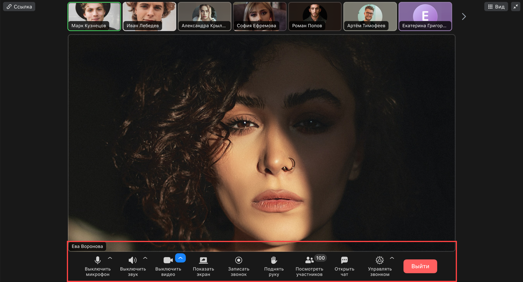Image resolution: width=523 pixels, height=282 pixels.
Task: Expand sound options chevron
Action: point(145,258)
